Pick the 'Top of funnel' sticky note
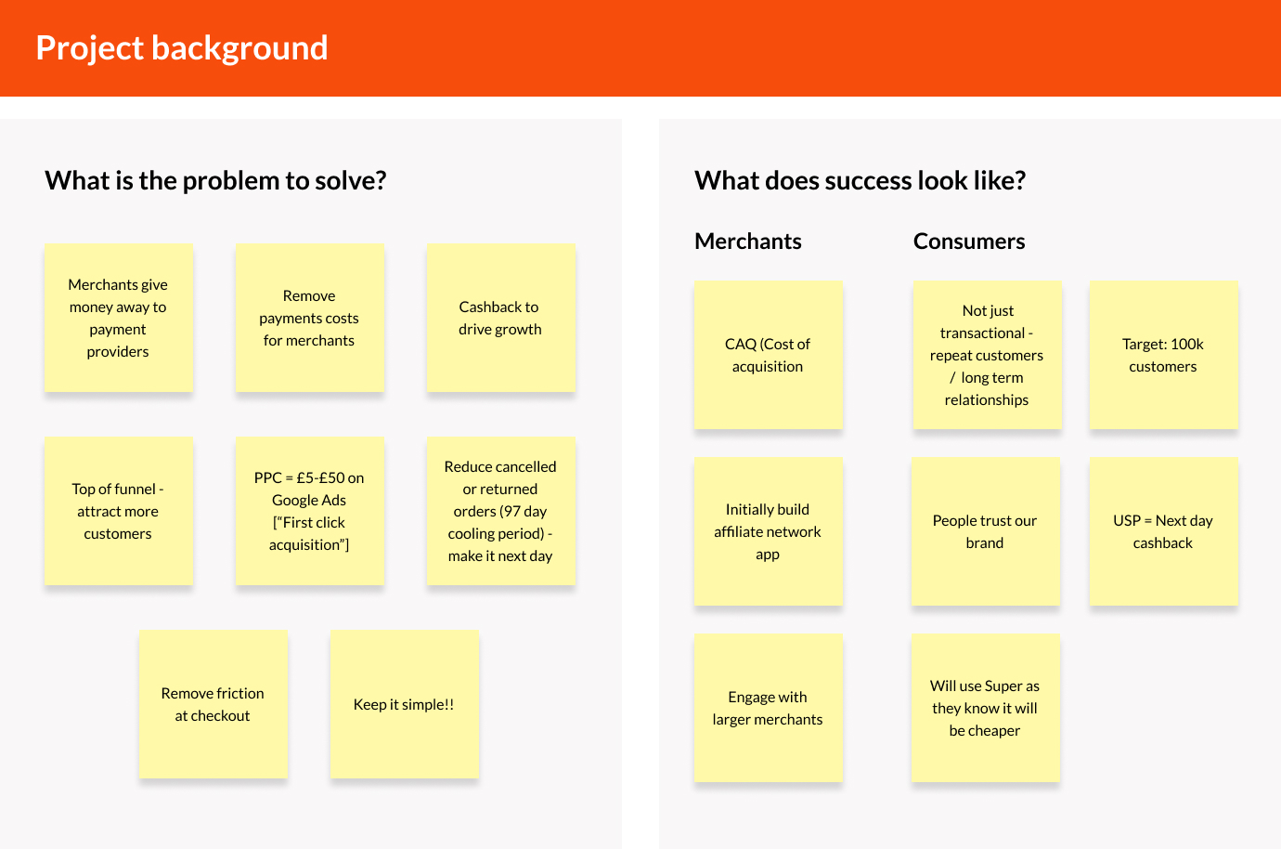Viewport: 1281px width, 849px height. pos(118,511)
